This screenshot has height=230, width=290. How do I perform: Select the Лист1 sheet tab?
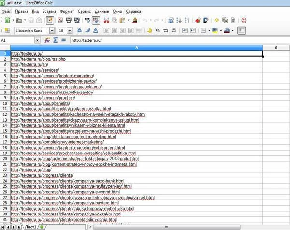[30, 227]
